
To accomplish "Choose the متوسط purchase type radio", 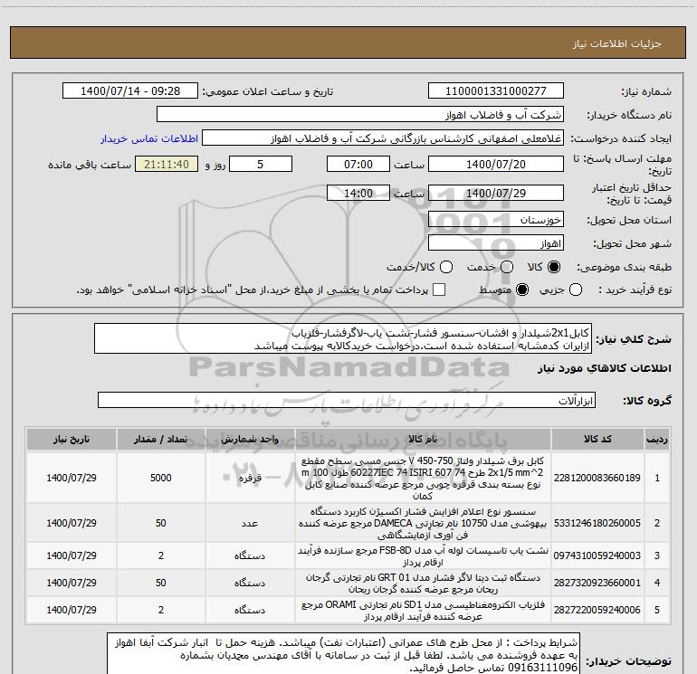I will (x=522, y=290).
